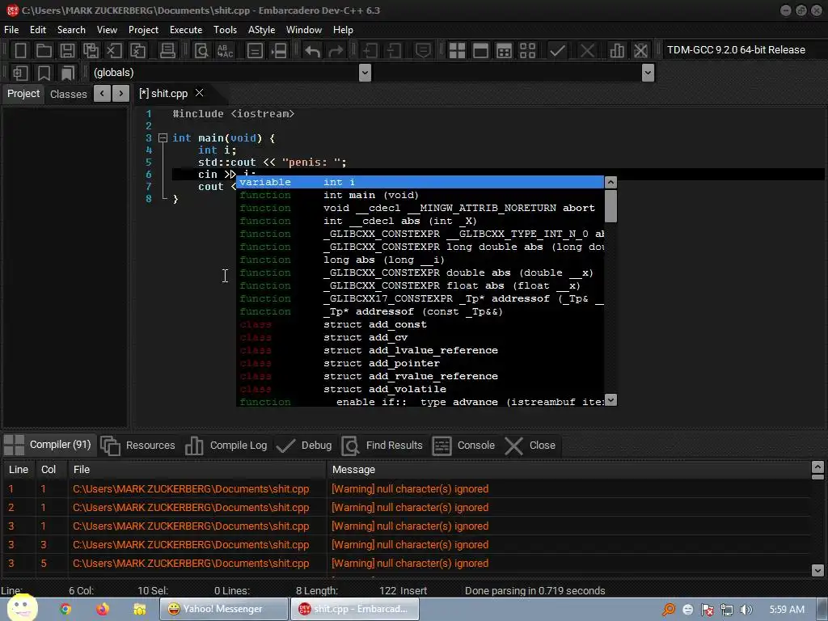Viewport: 828px width, 621px height.
Task: Click the Replace AB-AC toolbar icon
Action: pyautogui.click(x=225, y=51)
